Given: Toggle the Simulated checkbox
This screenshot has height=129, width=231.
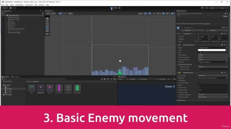Looking at the screenshot, I should click(199, 80).
